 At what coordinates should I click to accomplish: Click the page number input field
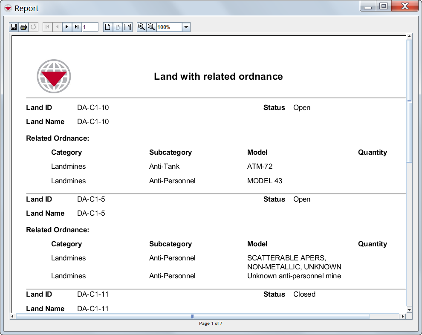pyautogui.click(x=90, y=27)
